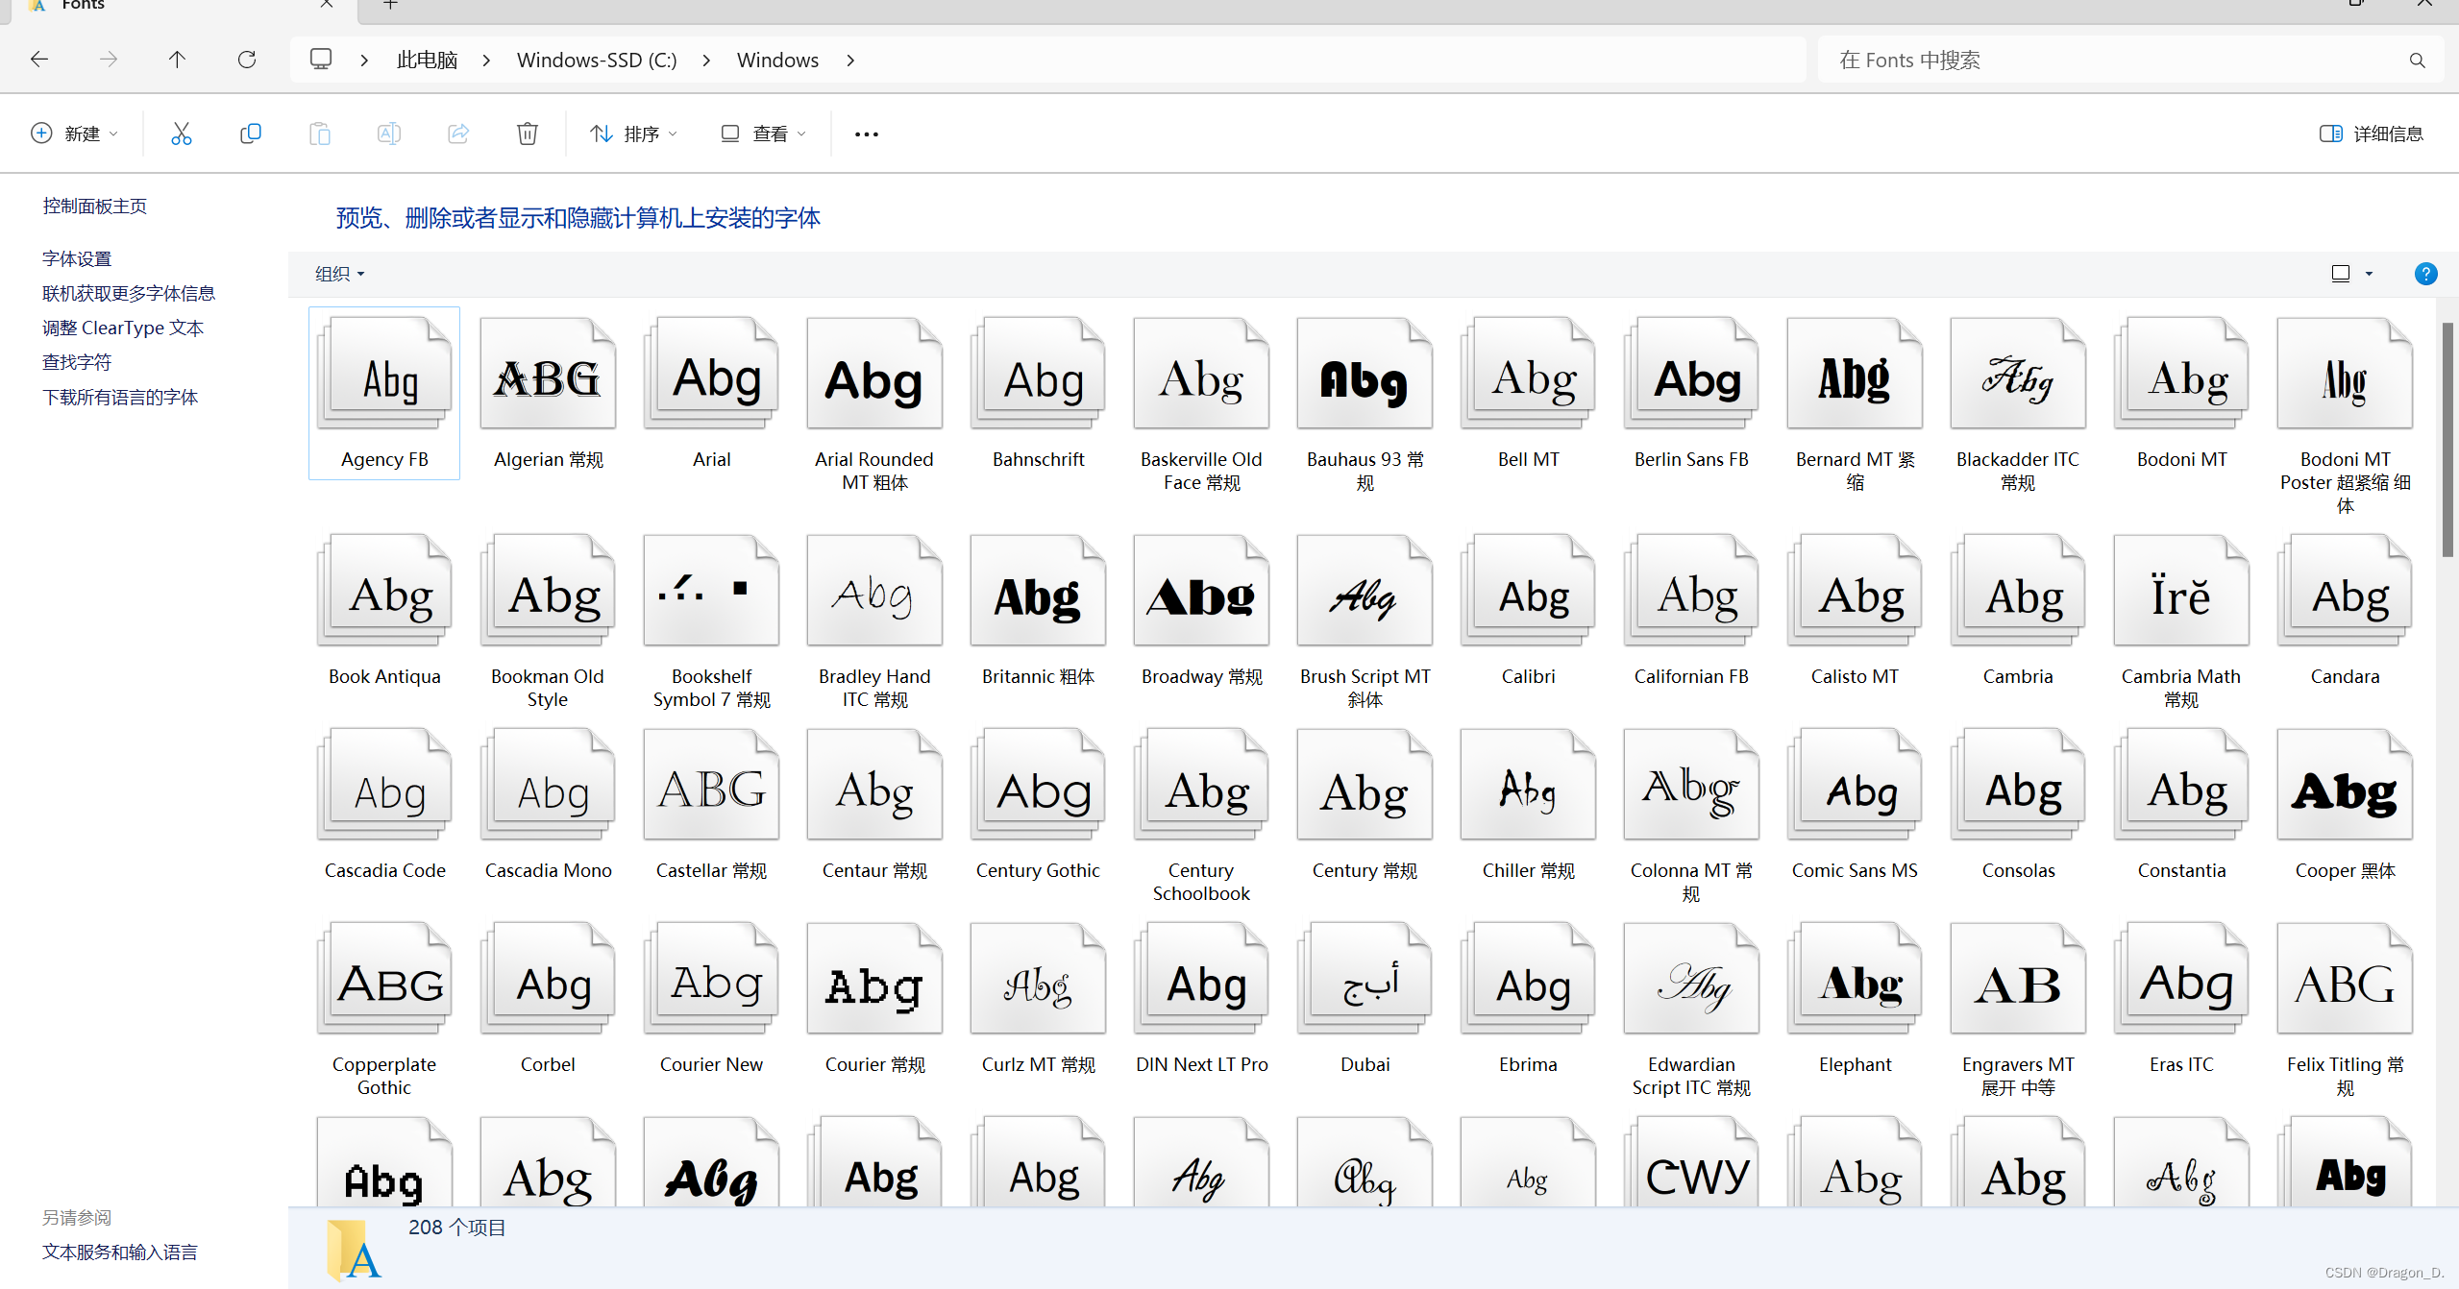Open the 查看 view dropdown
The height and width of the screenshot is (1289, 2459).
764,134
